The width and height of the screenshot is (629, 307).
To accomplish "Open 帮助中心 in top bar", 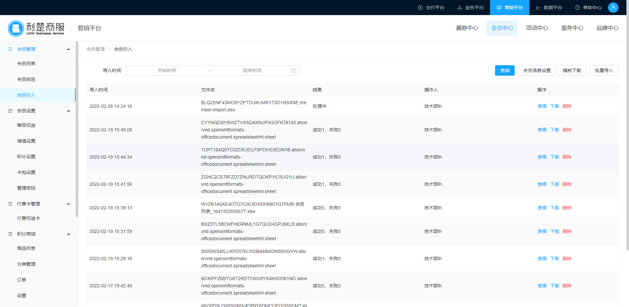I will pyautogui.click(x=588, y=8).
